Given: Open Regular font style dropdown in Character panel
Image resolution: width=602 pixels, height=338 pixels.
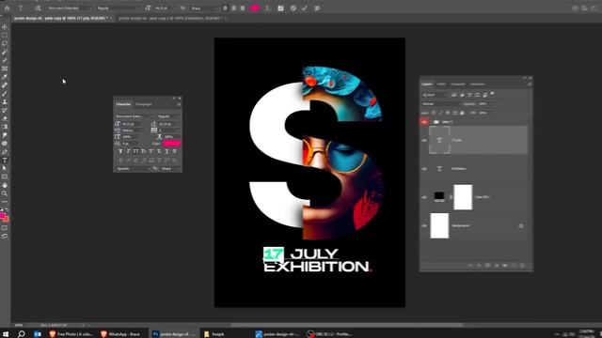Looking at the screenshot, I should point(168,116).
